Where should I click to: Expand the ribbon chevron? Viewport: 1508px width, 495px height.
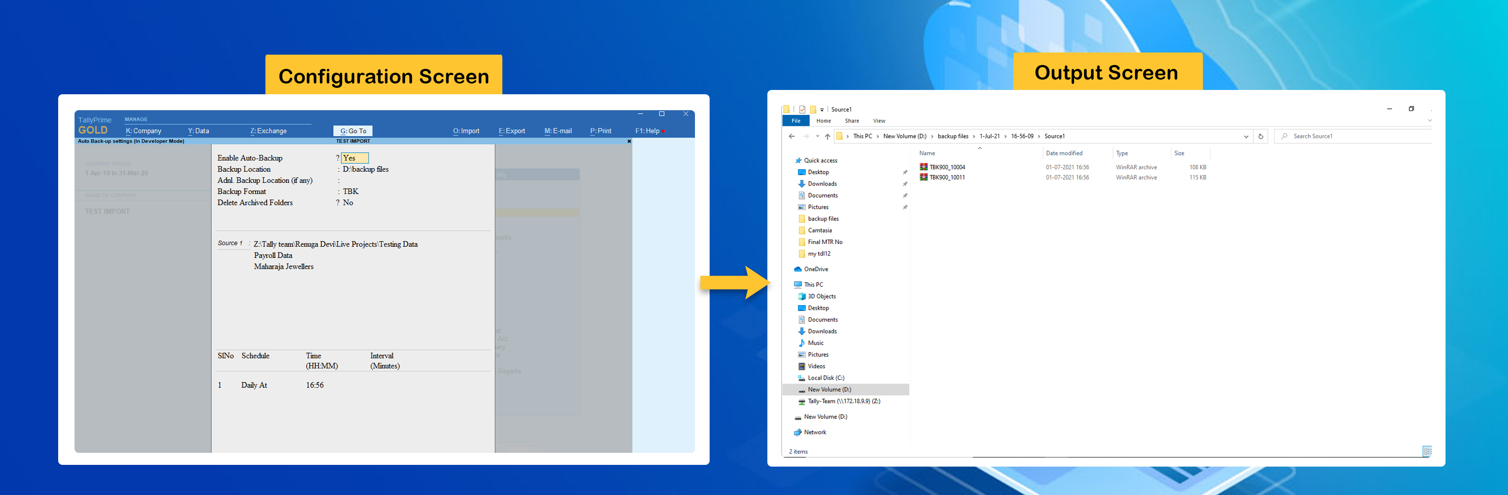[x=1429, y=121]
